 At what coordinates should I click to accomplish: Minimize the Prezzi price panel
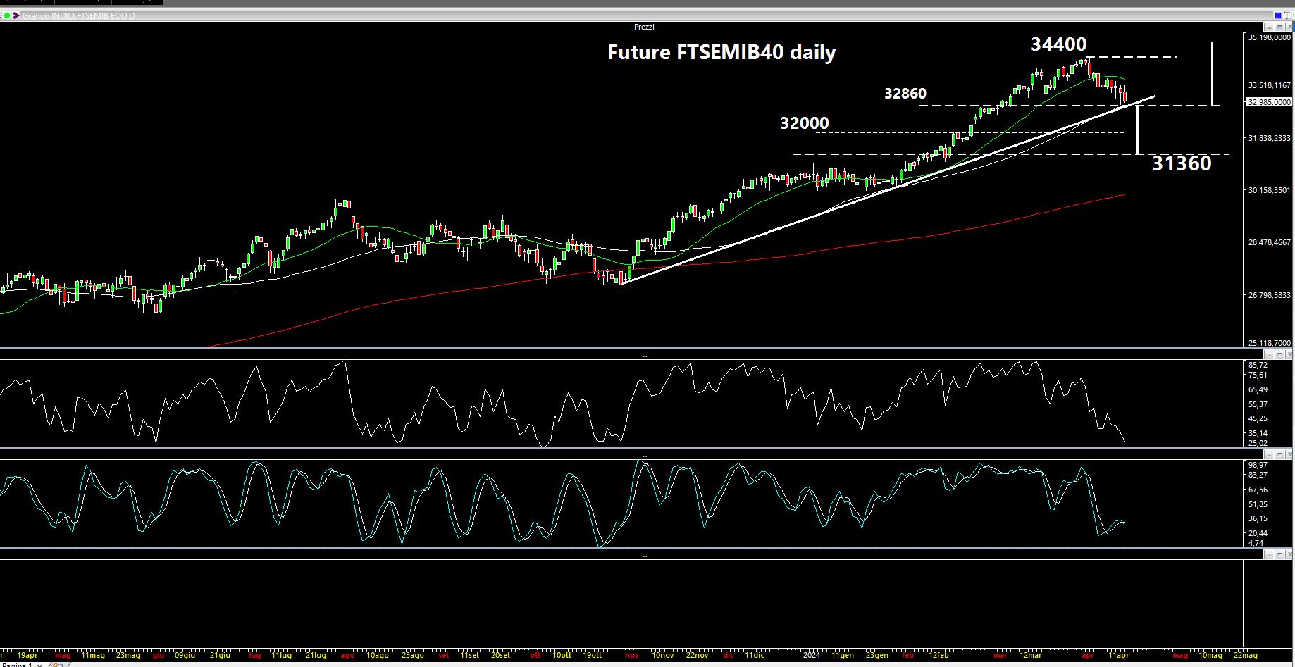1269,27
